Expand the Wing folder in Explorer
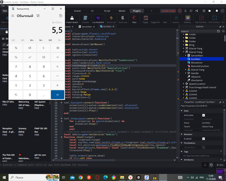The height and width of the screenshot is (181, 226). (x=184, y=45)
